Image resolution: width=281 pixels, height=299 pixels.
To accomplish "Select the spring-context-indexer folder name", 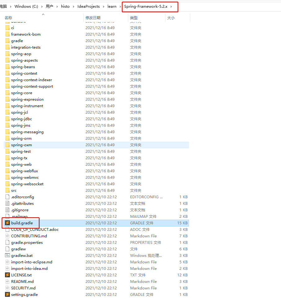I will click(x=32, y=80).
